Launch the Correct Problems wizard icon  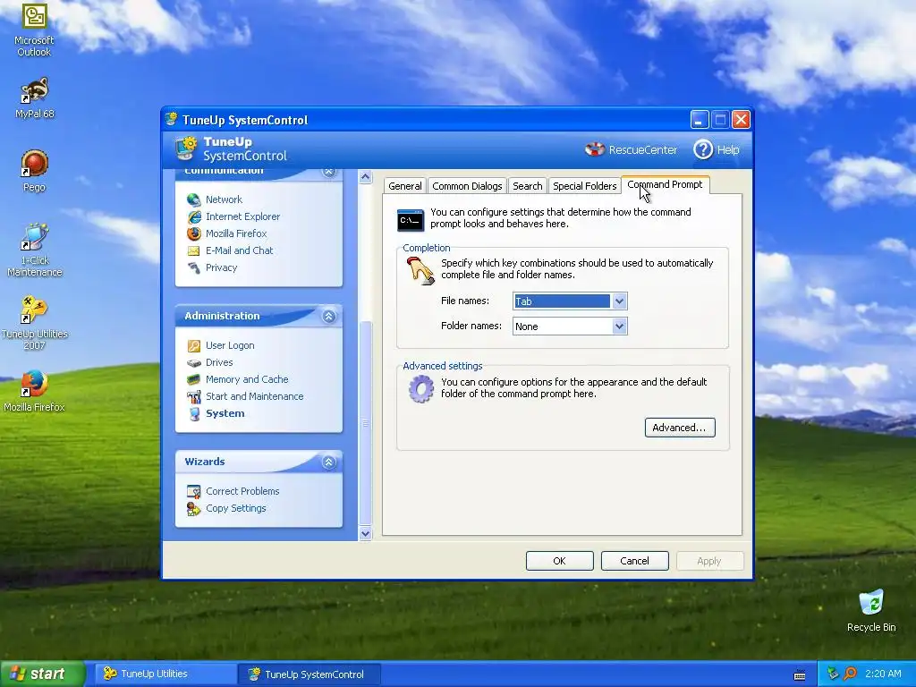point(194,491)
